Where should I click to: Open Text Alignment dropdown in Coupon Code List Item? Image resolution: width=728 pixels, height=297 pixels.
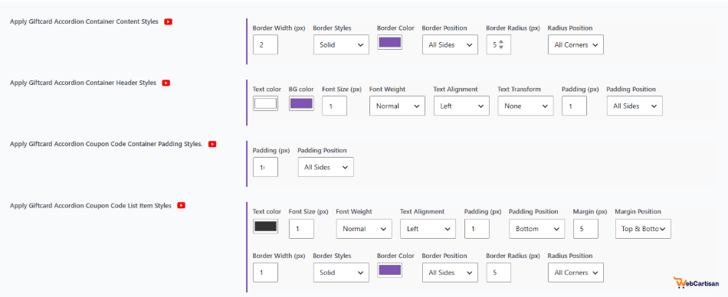(x=428, y=228)
